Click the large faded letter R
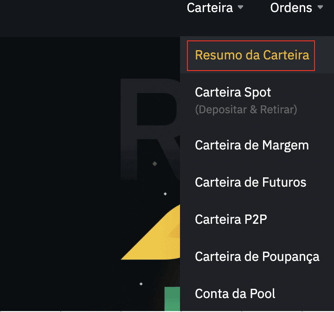The image size is (334, 312). (x=150, y=129)
